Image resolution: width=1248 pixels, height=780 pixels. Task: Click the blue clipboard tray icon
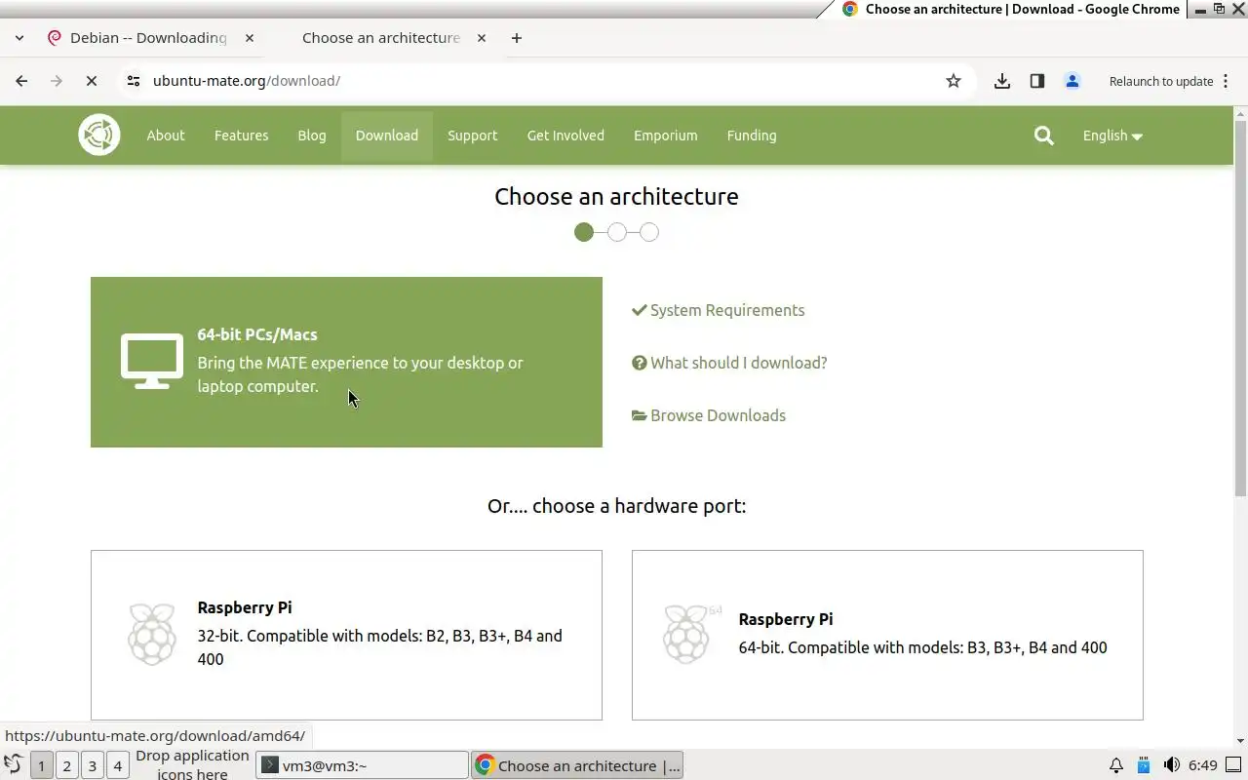(1144, 765)
